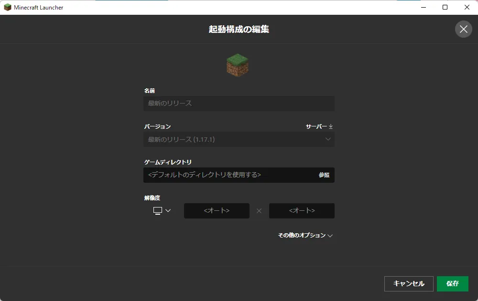Click the ゲームディレクトリ label
This screenshot has height=301, width=478.
click(x=168, y=162)
